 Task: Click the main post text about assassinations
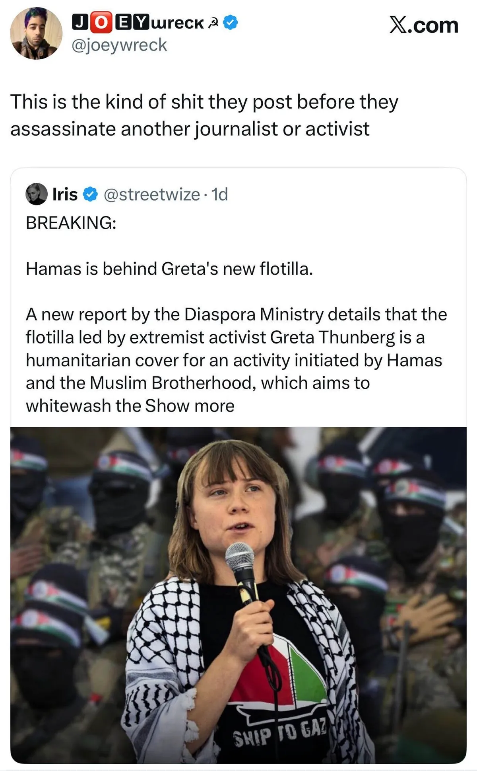point(204,115)
